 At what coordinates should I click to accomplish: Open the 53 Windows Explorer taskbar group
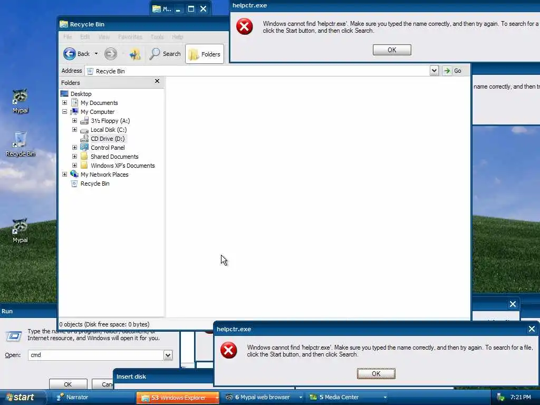click(178, 398)
